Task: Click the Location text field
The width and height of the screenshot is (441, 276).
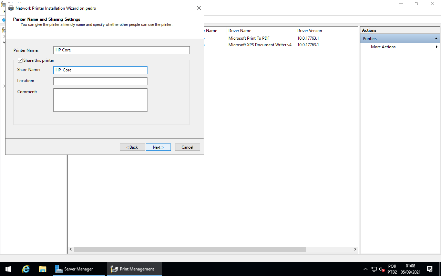Action: tap(100, 81)
